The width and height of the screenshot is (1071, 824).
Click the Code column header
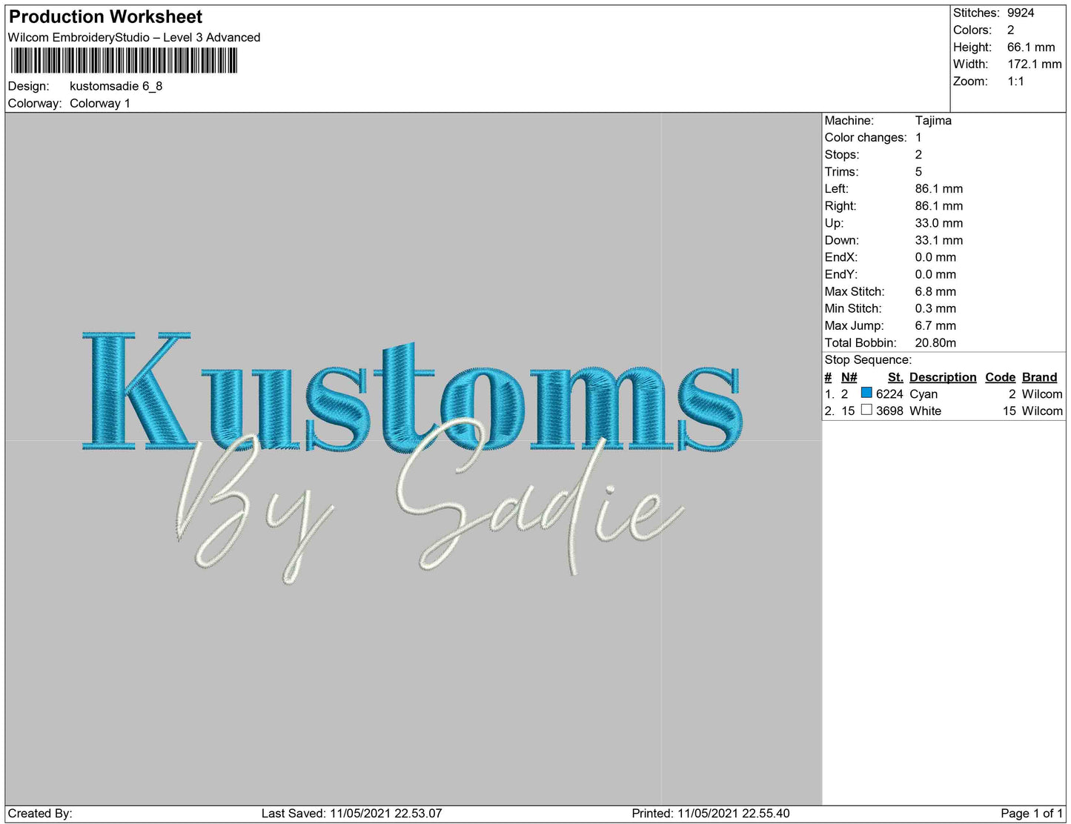pyautogui.click(x=1000, y=377)
